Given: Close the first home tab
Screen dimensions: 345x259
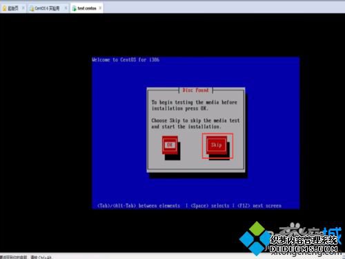Looking at the screenshot, I should coord(23,8).
